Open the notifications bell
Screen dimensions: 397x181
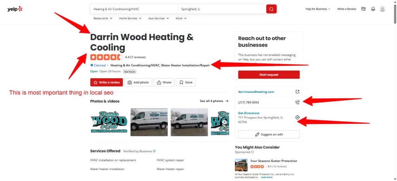coord(373,9)
